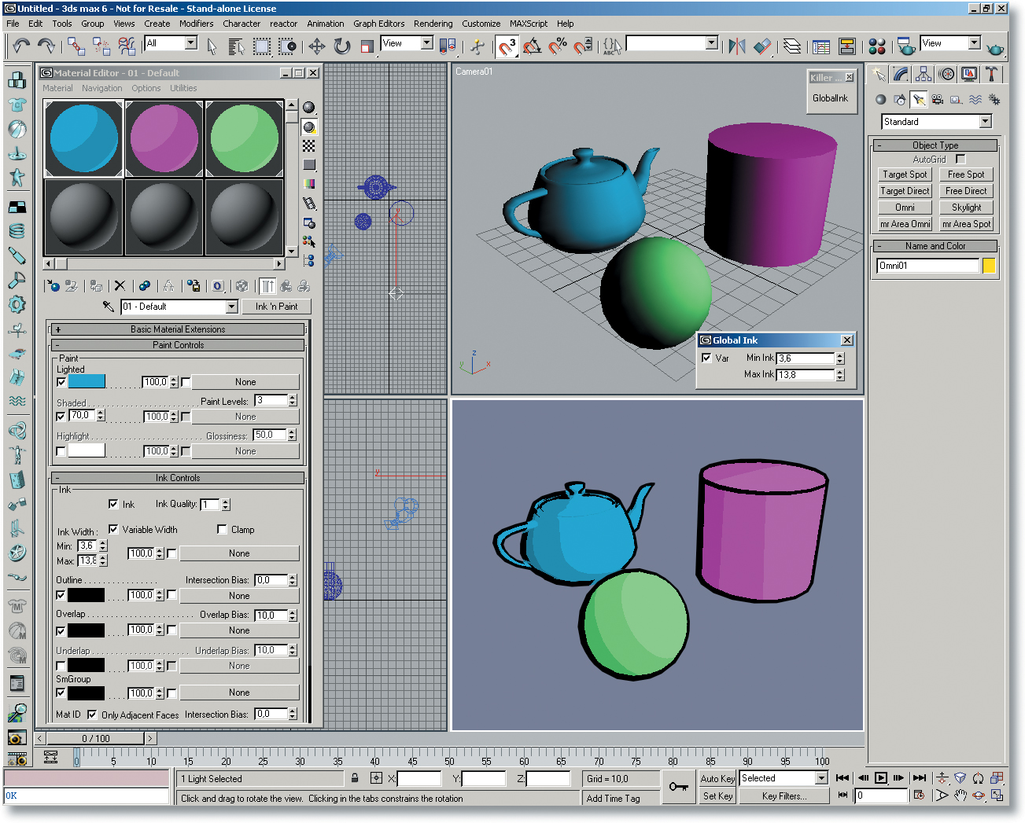Select the Cameras category icon
1025x823 pixels.
pyautogui.click(x=937, y=100)
